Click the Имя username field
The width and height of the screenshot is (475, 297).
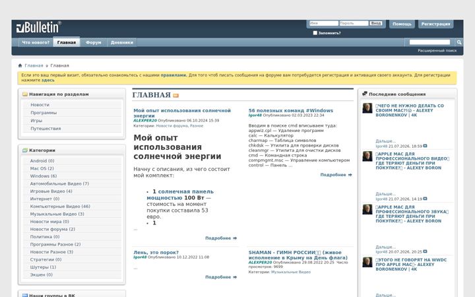(323, 23)
